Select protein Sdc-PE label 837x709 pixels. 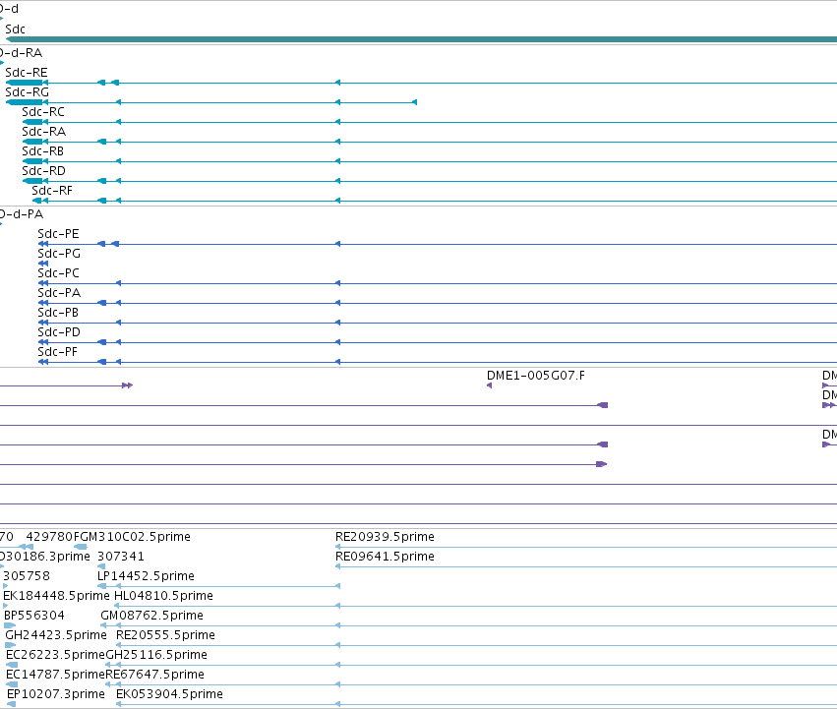point(58,234)
